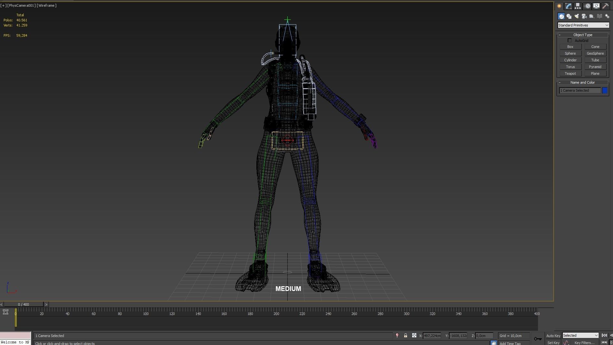Click frame 200 on the track bar

tap(276, 314)
